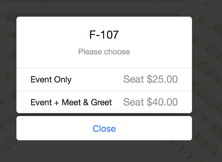The width and height of the screenshot is (222, 162).
Task: Click the Seat $40.00 price
Action: [x=150, y=102]
